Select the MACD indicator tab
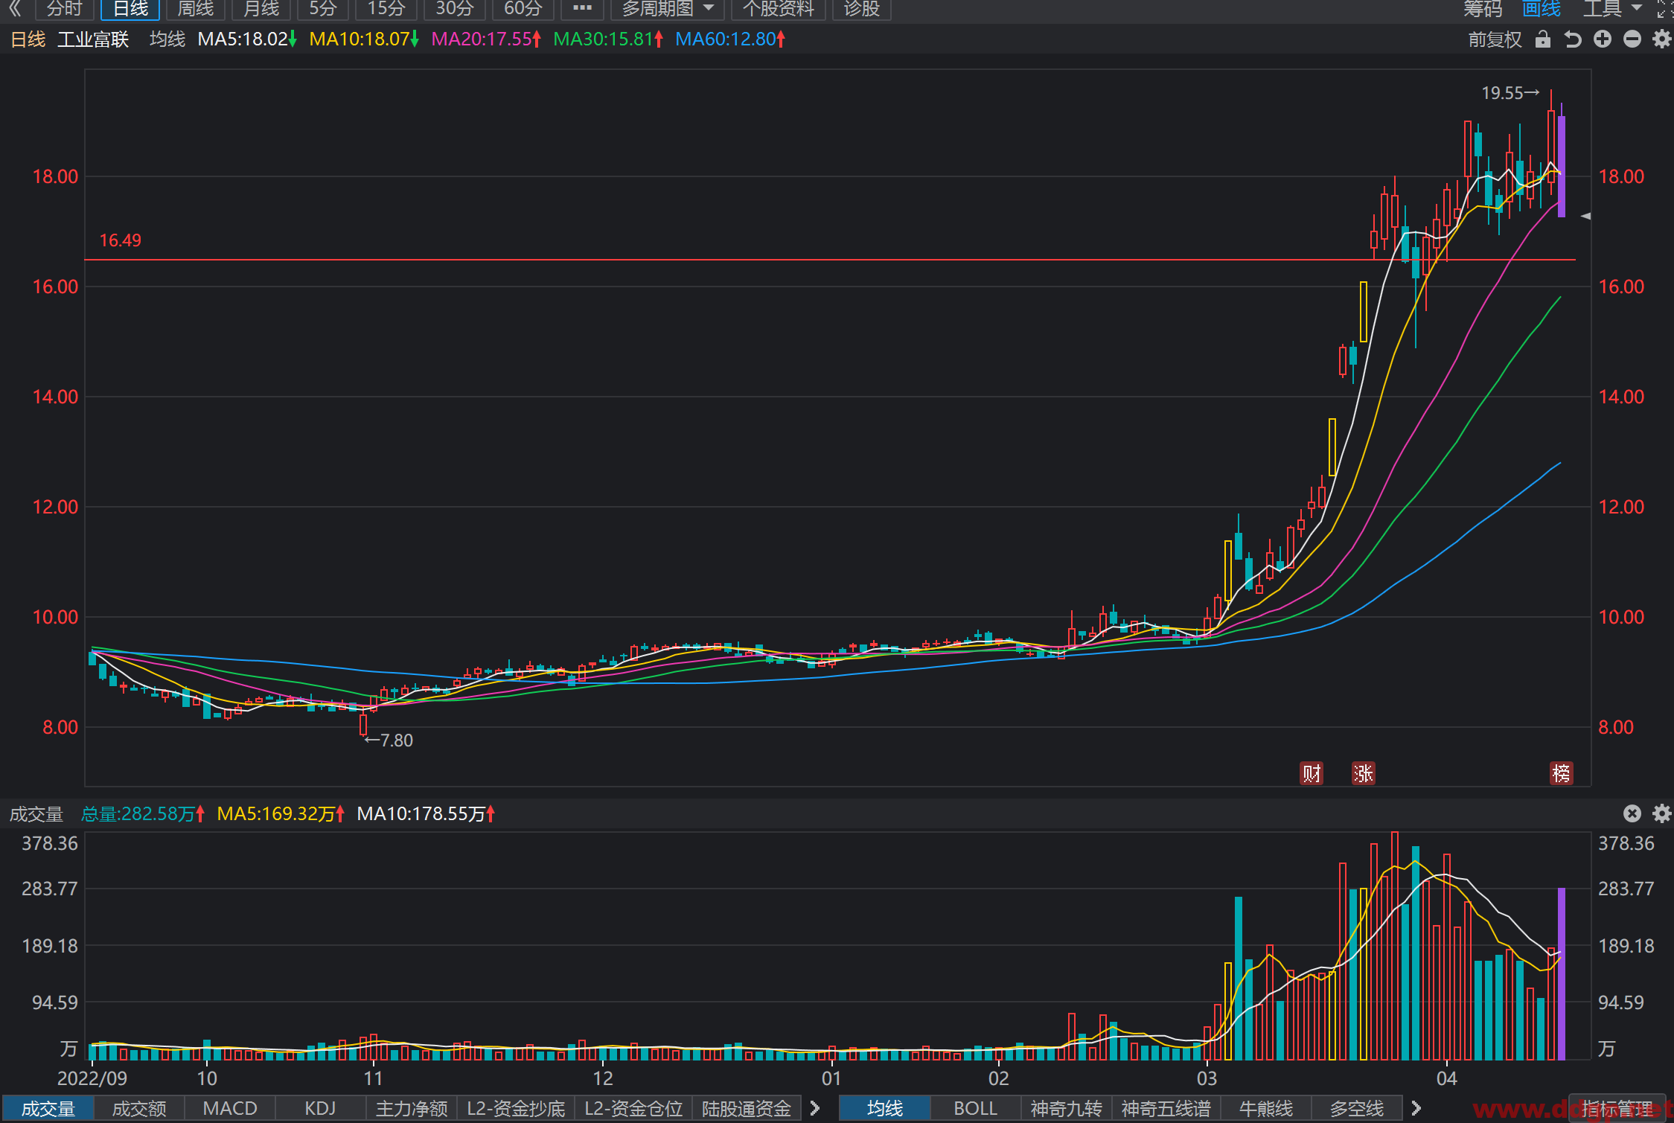This screenshot has width=1674, height=1123. (230, 1108)
